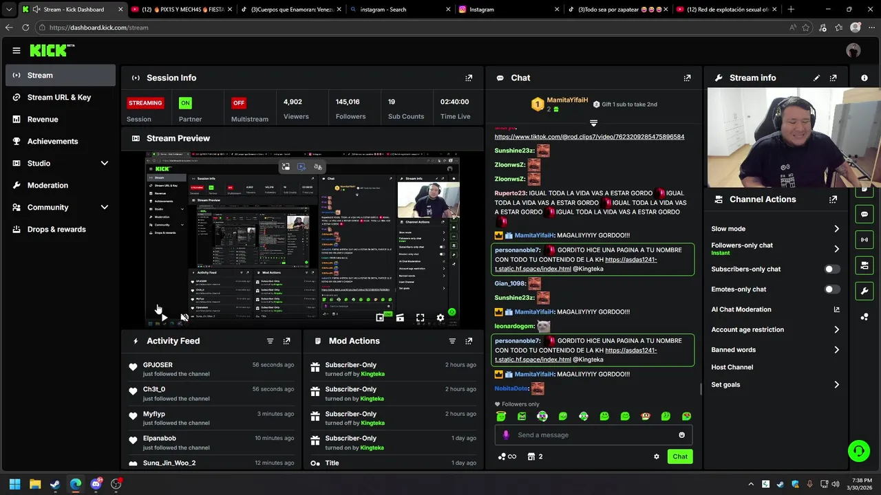Screen dimensions: 881x495
Task: Collapse the chat leaderboard arrow under MamitaYifaiH
Action: [x=593, y=123]
